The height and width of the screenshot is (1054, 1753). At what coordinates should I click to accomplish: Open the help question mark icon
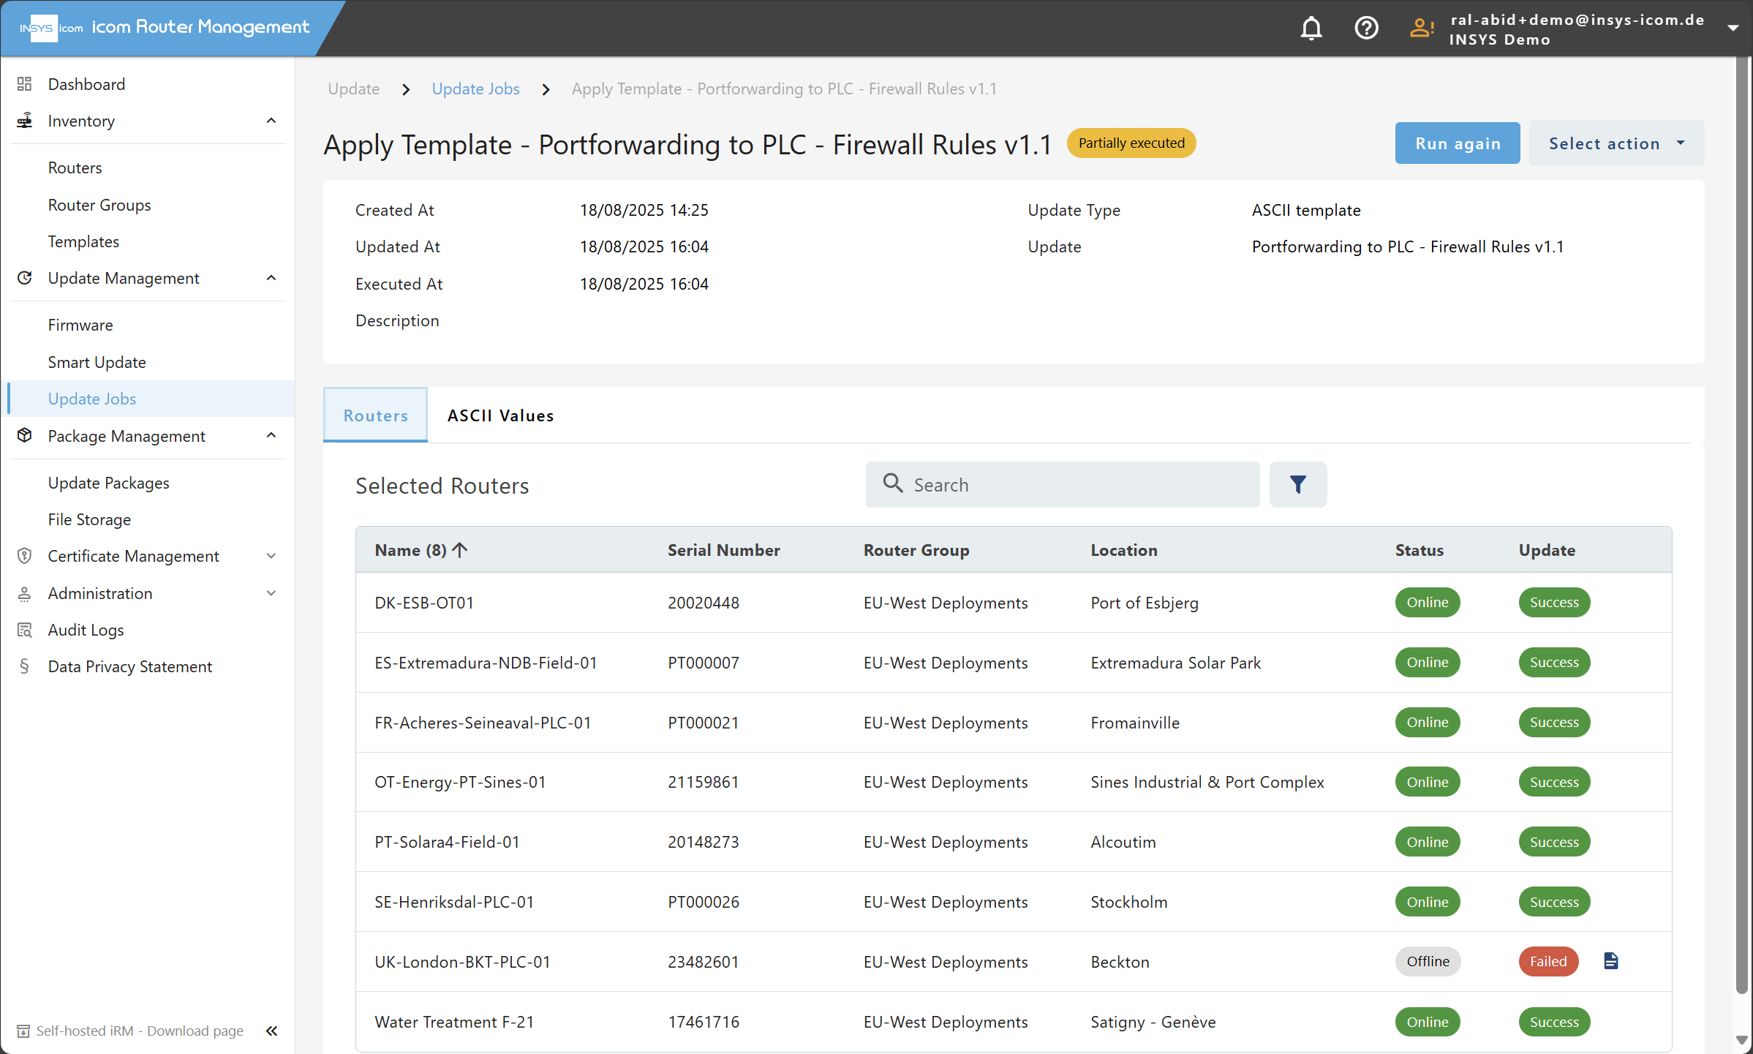pos(1366,28)
